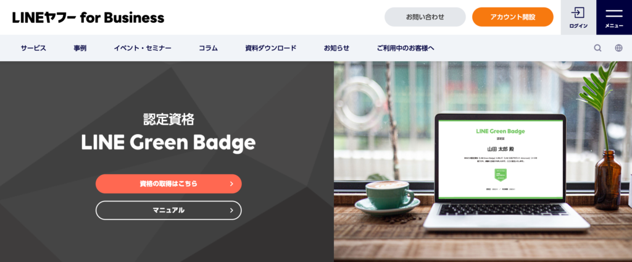The image size is (632, 262).
Task: Open the サービス menu item
Action: click(33, 48)
